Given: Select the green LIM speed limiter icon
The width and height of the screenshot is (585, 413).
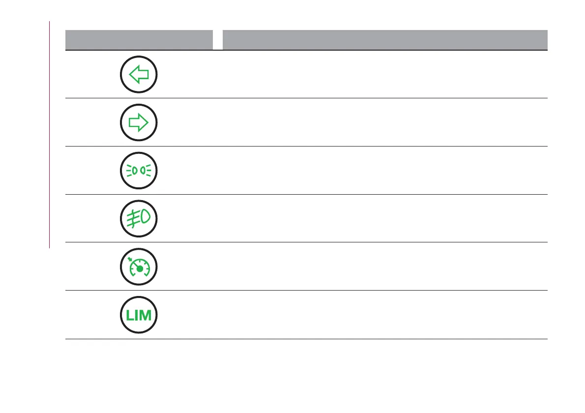Looking at the screenshot, I should pos(139,315).
